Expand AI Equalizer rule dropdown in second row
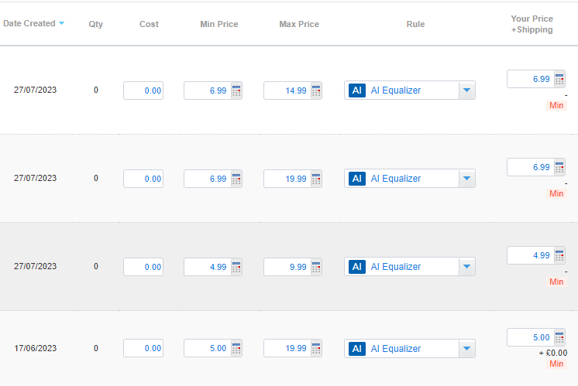The height and width of the screenshot is (386, 578). [466, 179]
